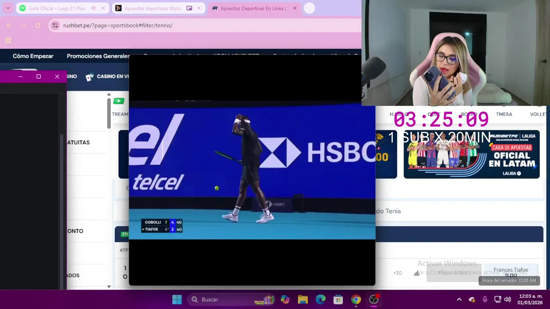The height and width of the screenshot is (309, 550).
Task: Bet on Flavio Cobolli odds button
Action: 453,273
